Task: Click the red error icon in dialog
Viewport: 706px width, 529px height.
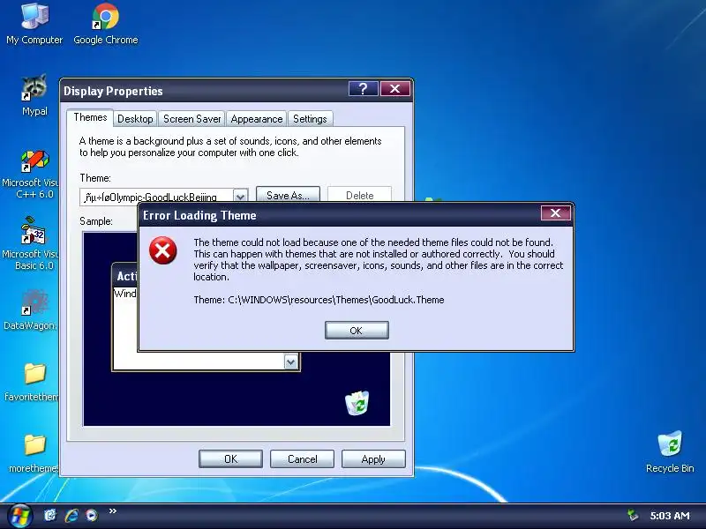Action: pos(162,250)
